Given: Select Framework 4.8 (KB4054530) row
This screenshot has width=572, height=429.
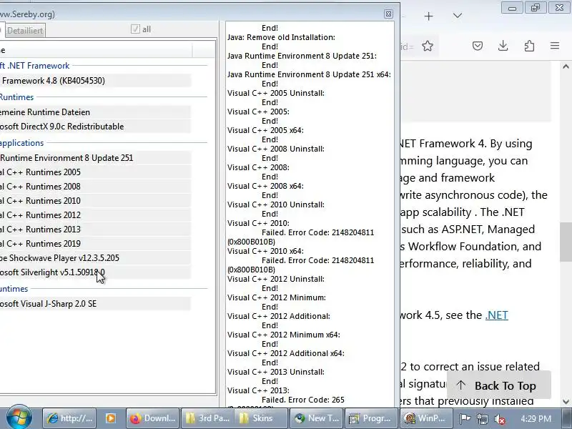Looking at the screenshot, I should [x=95, y=81].
